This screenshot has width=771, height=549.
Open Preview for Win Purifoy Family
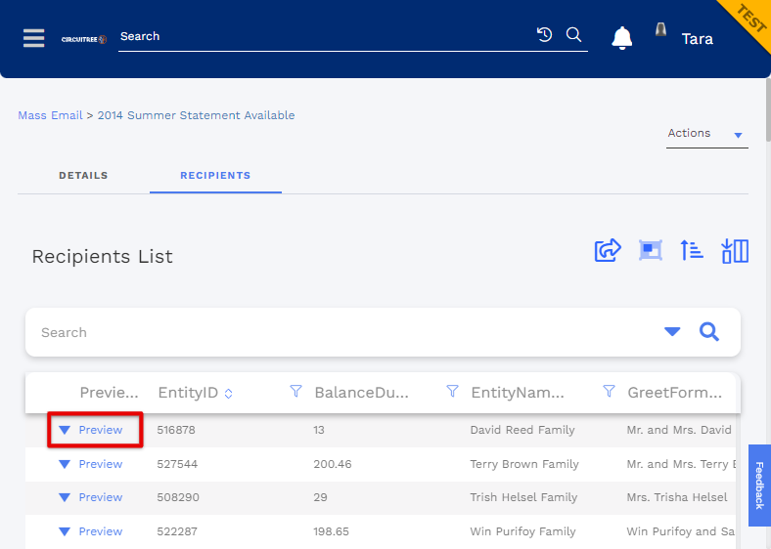101,531
